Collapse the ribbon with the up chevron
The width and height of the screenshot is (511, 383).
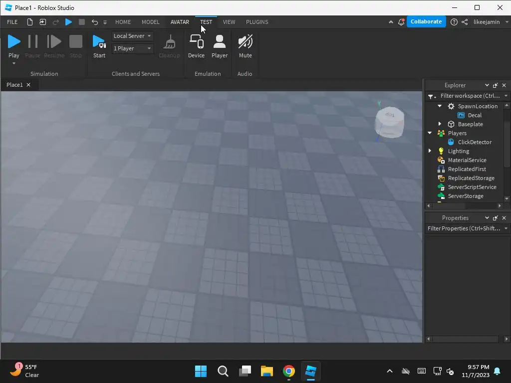tap(391, 22)
